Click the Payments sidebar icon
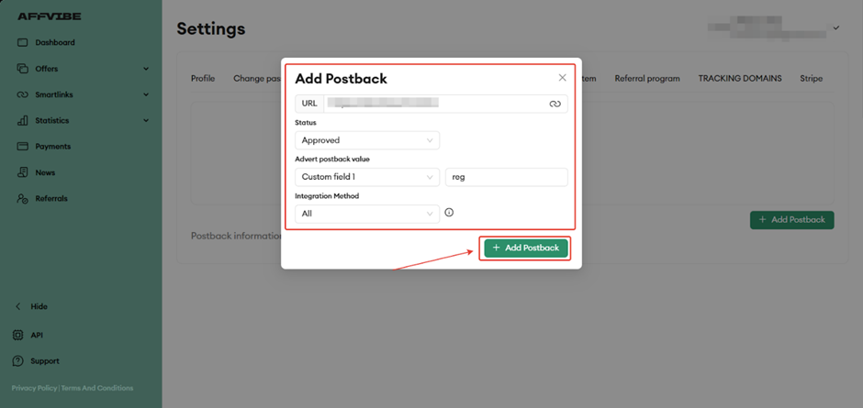Viewport: 863px width, 408px height. click(x=23, y=147)
